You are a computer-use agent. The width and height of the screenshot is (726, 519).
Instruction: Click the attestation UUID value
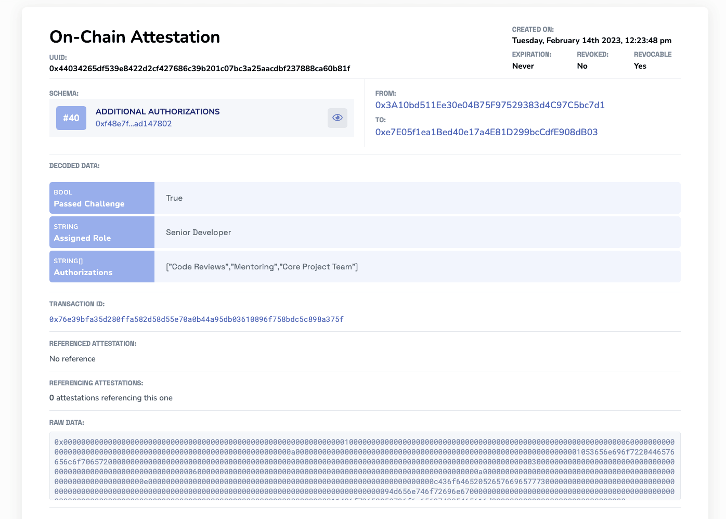pyautogui.click(x=200, y=69)
